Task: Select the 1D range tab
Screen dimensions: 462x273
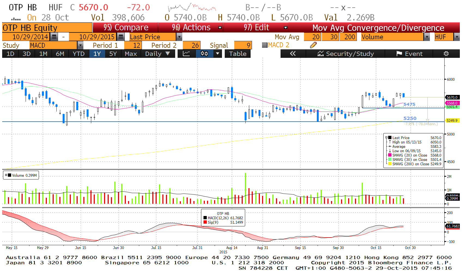Action: (10, 54)
